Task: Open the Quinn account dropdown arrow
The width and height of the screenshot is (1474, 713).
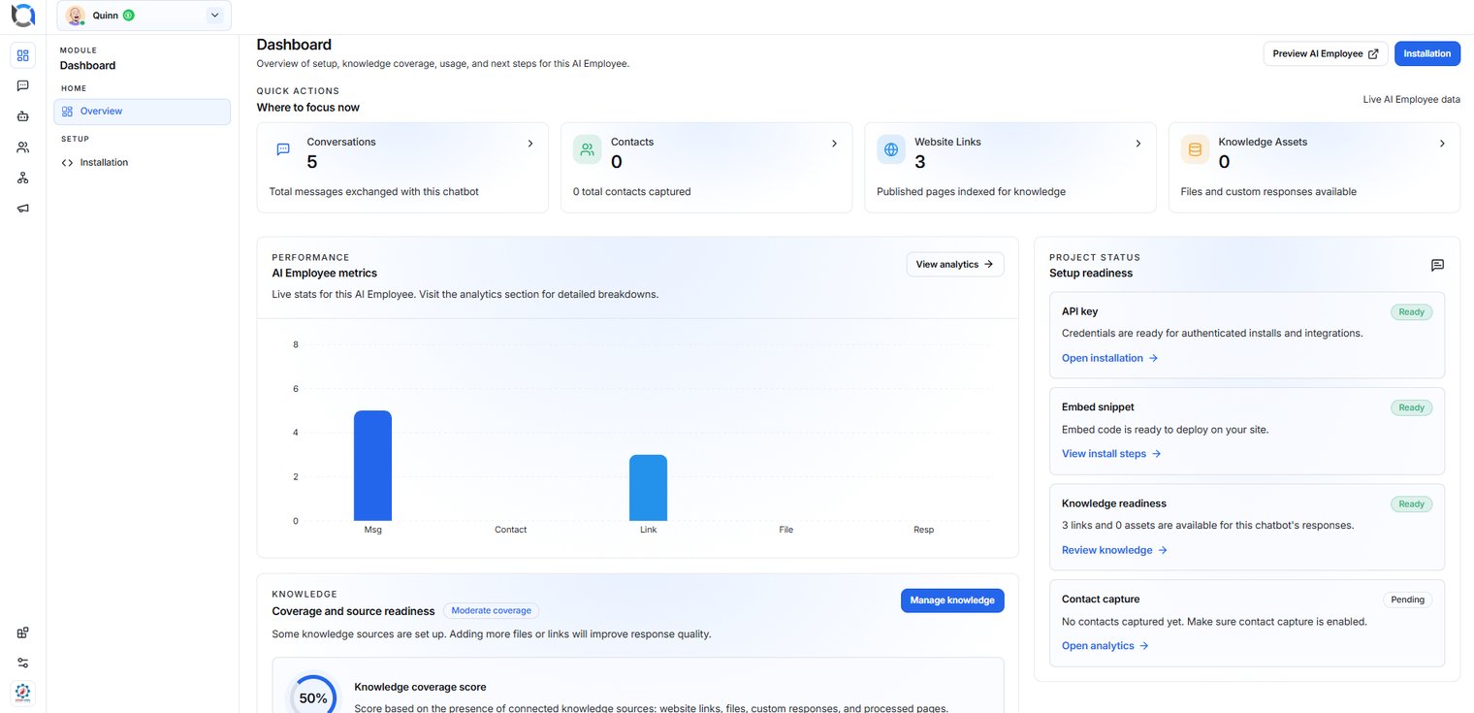Action: [x=214, y=16]
